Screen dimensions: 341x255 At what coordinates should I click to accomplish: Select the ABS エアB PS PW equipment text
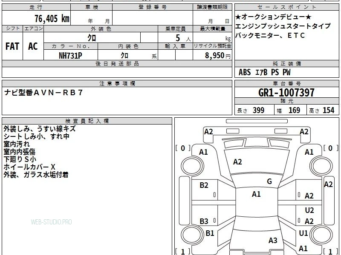(264, 72)
